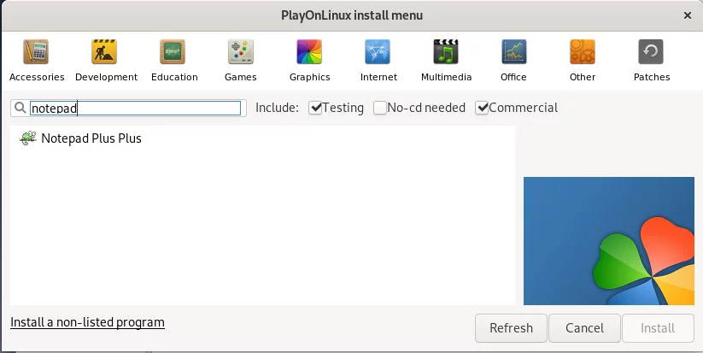Open the Patches category icon
The width and height of the screenshot is (703, 353).
pos(651,51)
